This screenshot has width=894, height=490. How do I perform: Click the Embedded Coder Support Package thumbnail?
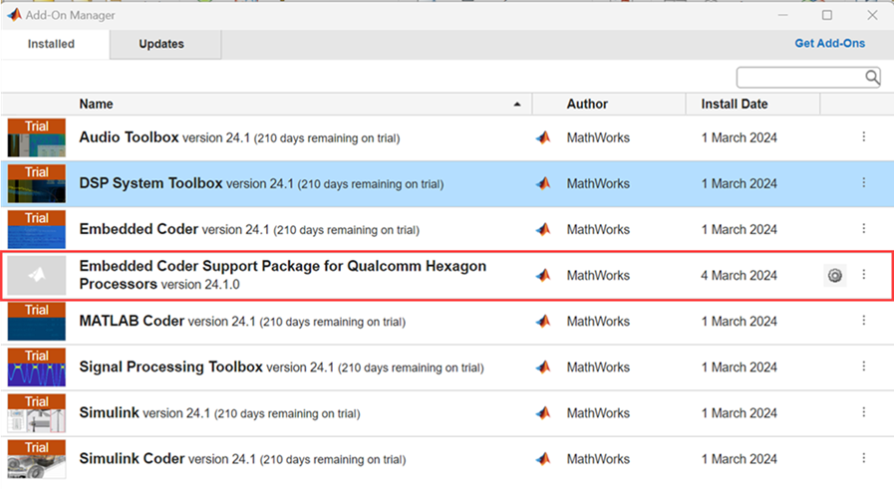(37, 276)
